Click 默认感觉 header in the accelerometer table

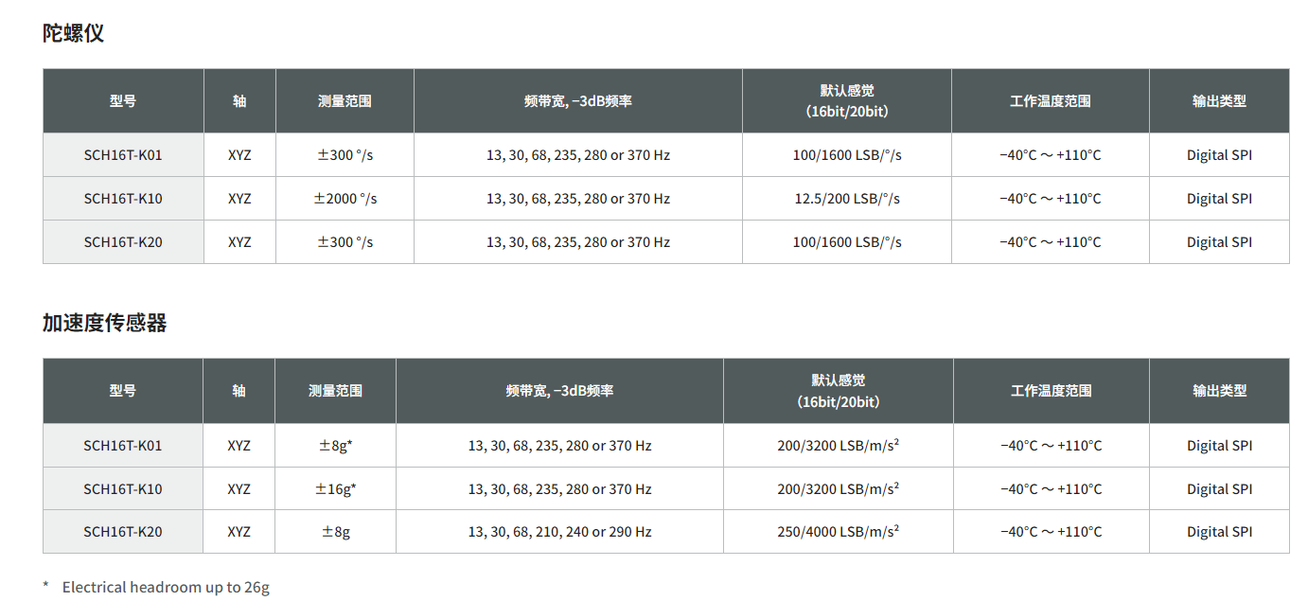(838, 391)
